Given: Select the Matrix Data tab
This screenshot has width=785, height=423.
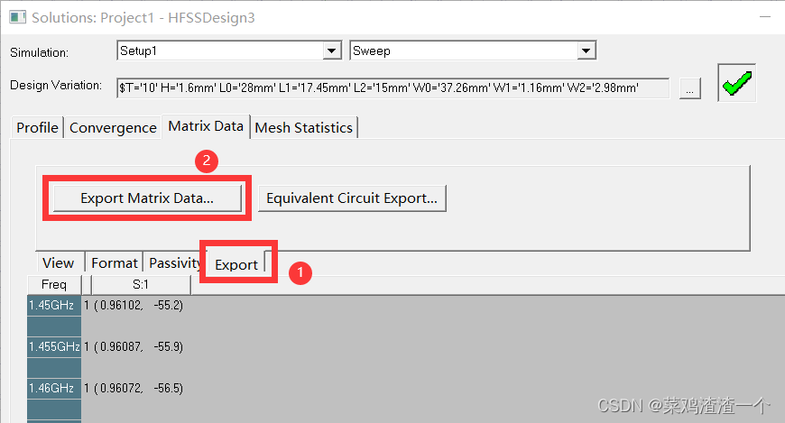Looking at the screenshot, I should tap(206, 127).
